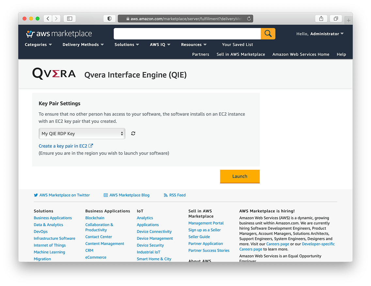Screen dimensions: 371x286
Task: Open the AWS Marketplace Blog link
Action: tap(127, 195)
